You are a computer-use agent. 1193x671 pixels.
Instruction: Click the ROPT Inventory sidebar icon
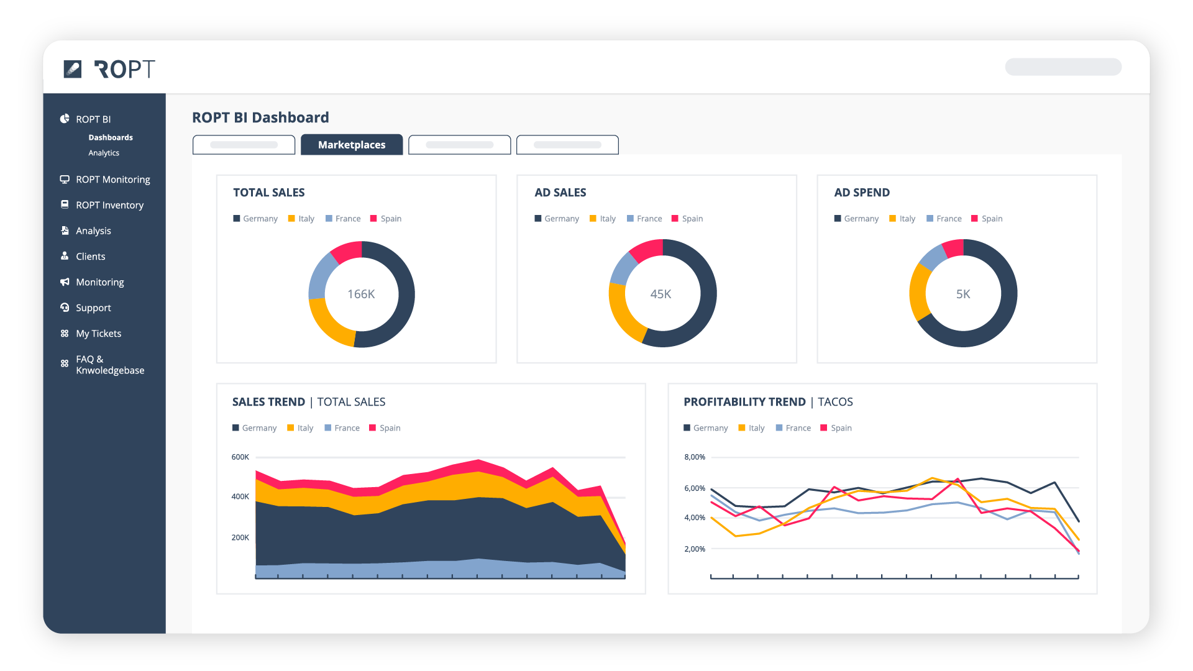(x=65, y=204)
